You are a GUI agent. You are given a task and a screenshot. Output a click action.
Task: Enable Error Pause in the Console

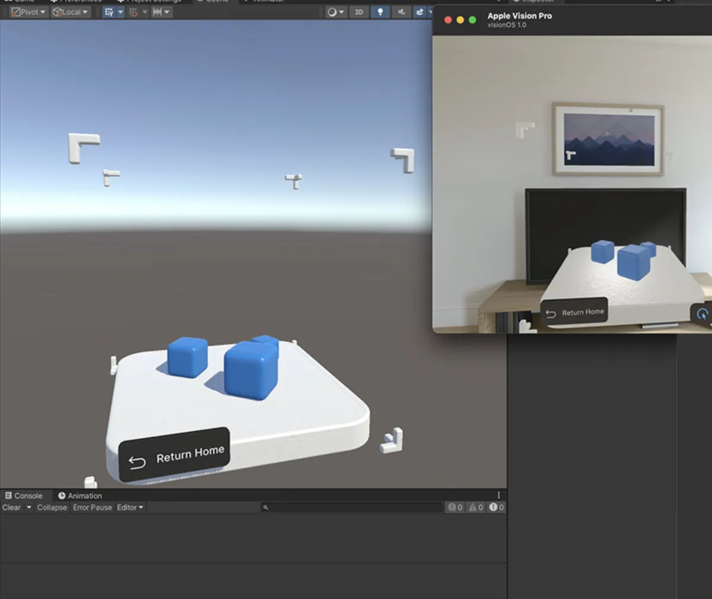pos(92,507)
